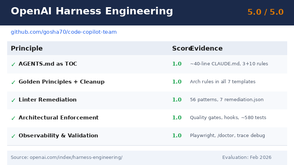Click evidence '~40-line CLAUDE.md, 3+10 rules'
This screenshot has height=165, width=294.
[x=229, y=64]
